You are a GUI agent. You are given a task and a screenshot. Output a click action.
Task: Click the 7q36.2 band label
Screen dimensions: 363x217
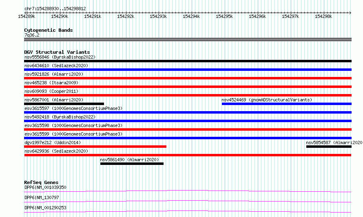(32, 35)
